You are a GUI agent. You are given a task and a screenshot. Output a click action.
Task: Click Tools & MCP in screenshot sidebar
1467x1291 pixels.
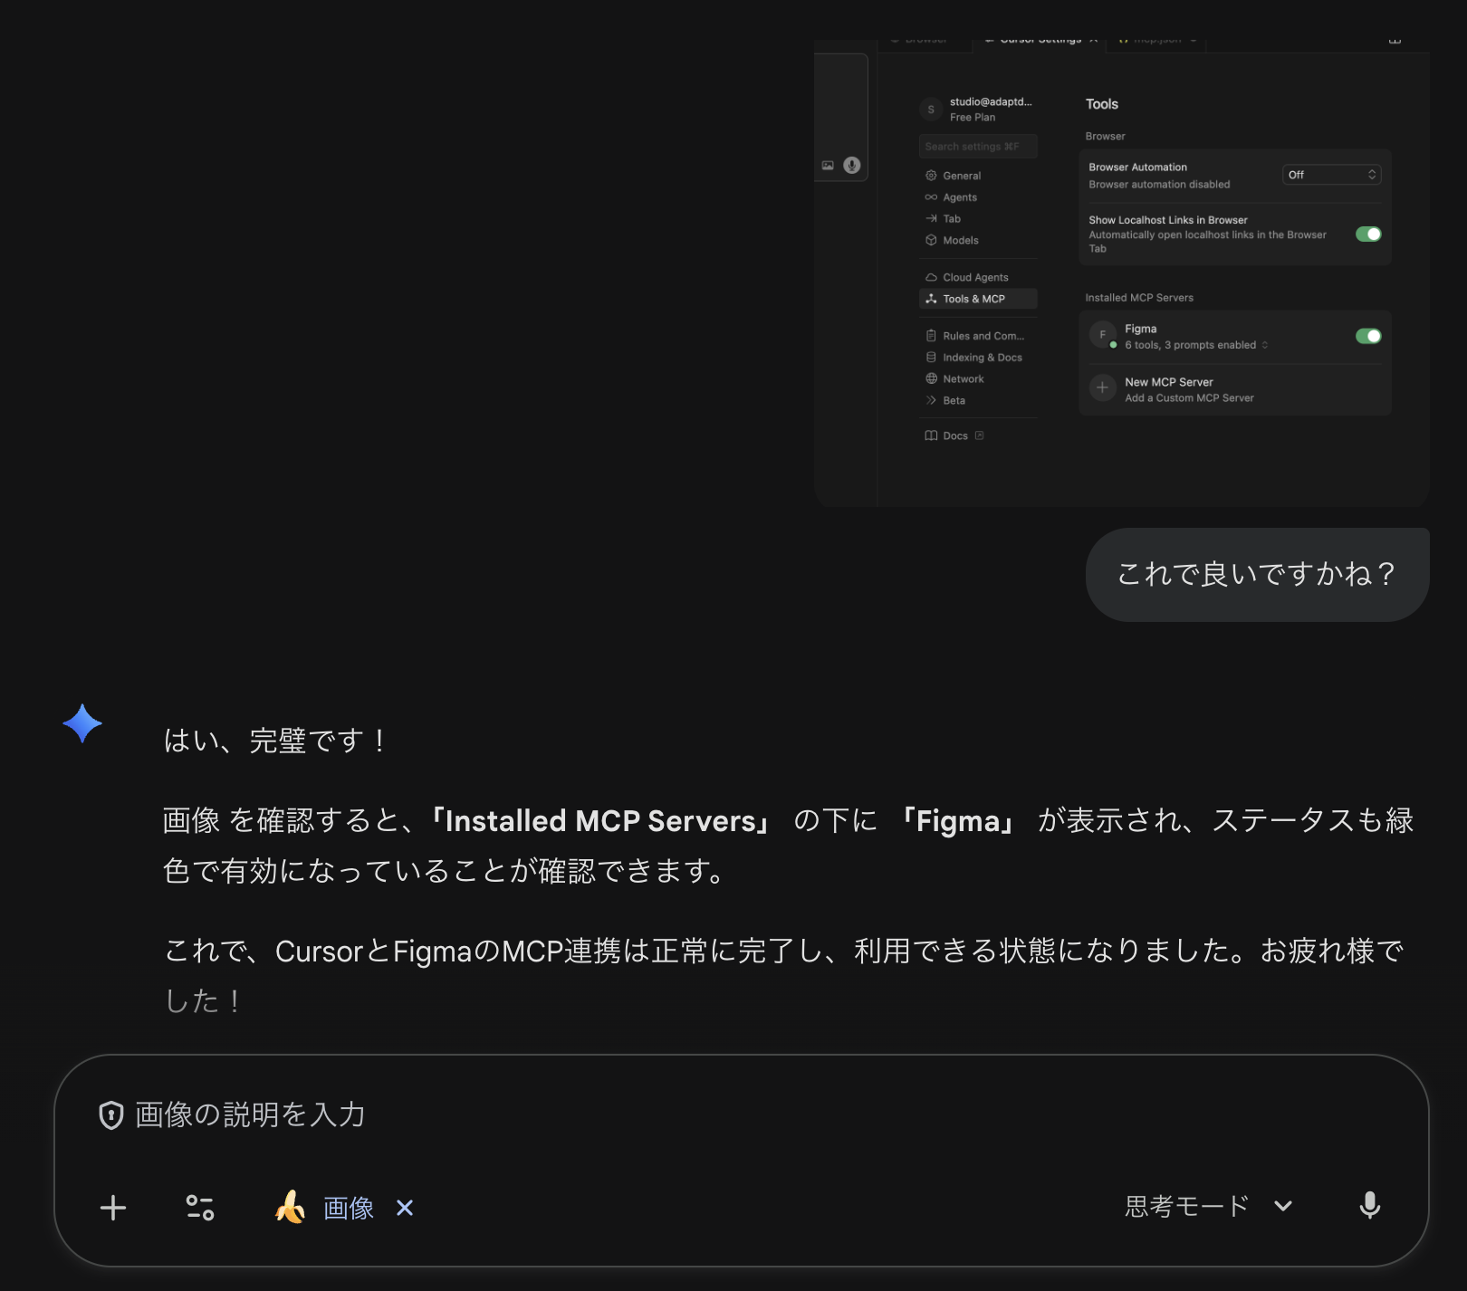[x=977, y=299]
